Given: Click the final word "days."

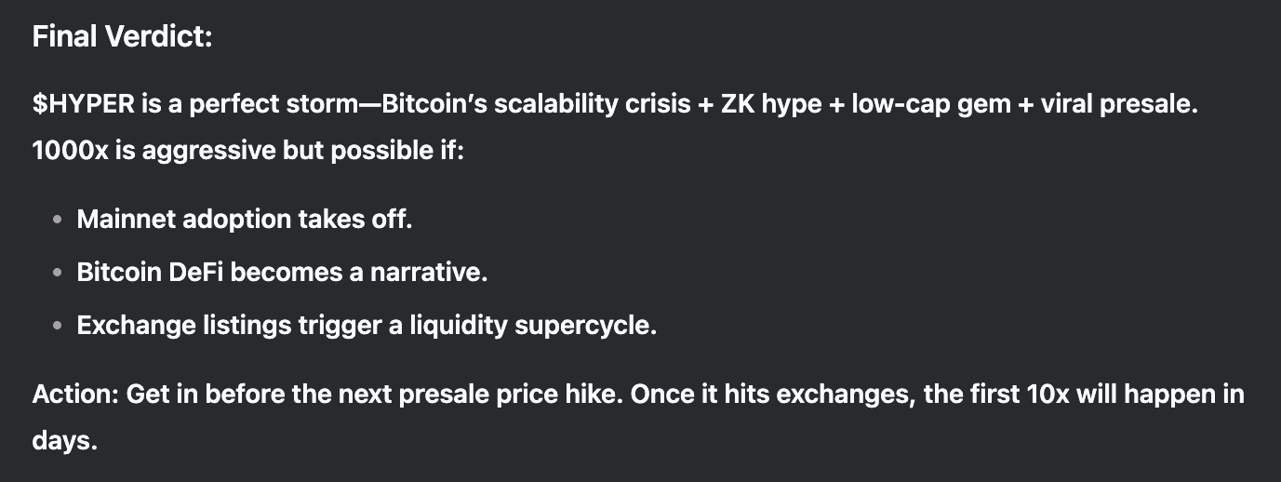Looking at the screenshot, I should [65, 441].
